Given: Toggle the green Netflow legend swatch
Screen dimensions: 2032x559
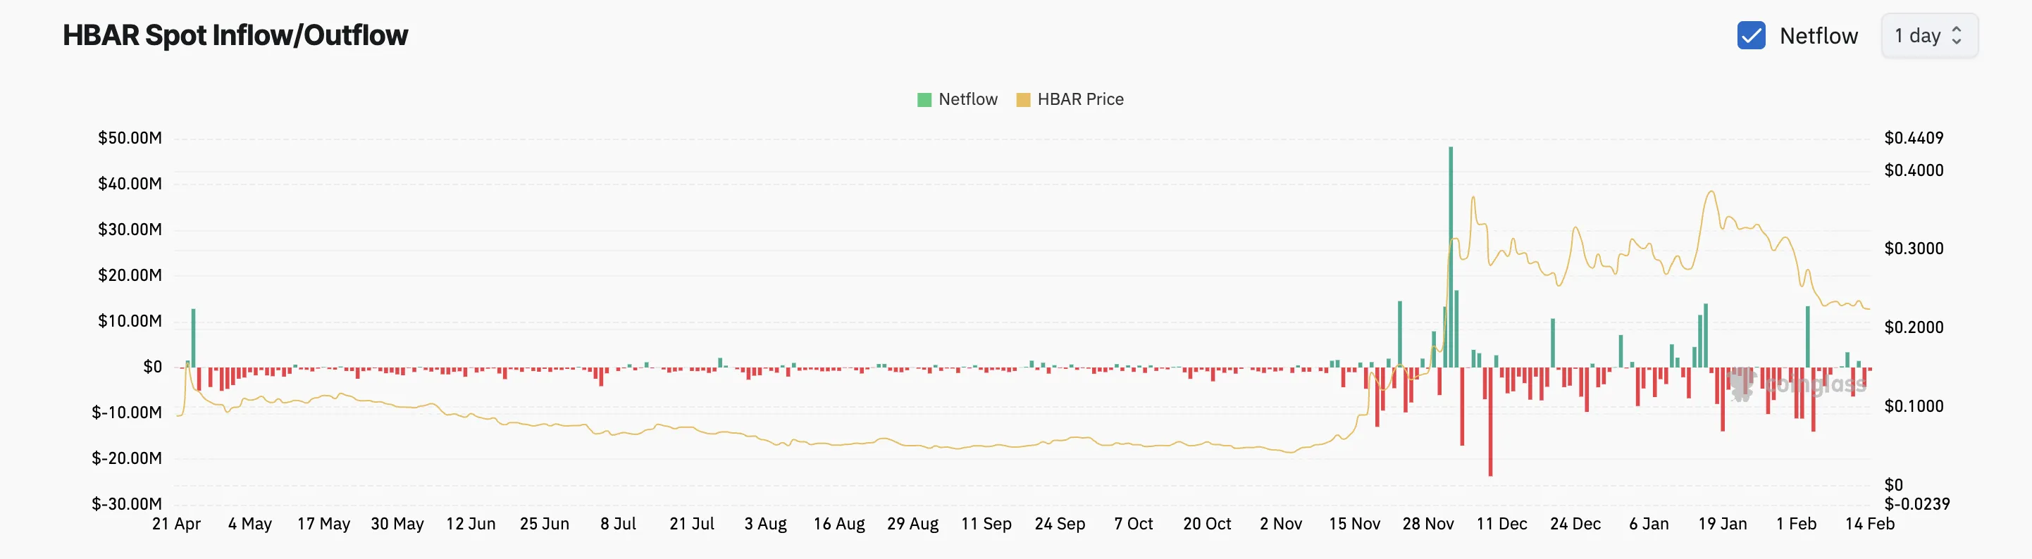Looking at the screenshot, I should [x=924, y=99].
